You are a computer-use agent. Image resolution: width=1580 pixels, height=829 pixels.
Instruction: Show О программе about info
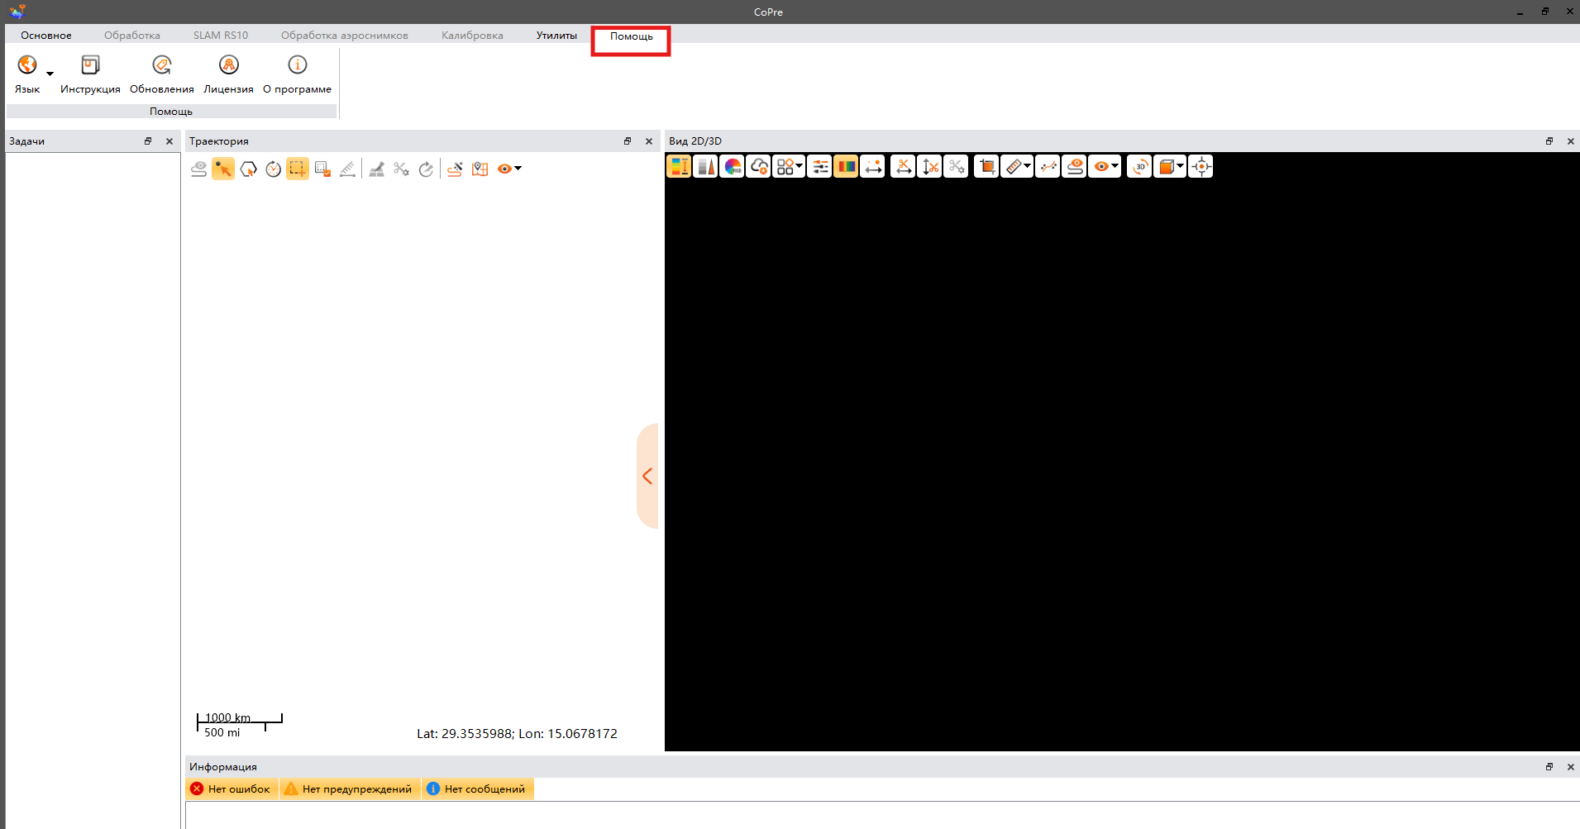click(297, 74)
